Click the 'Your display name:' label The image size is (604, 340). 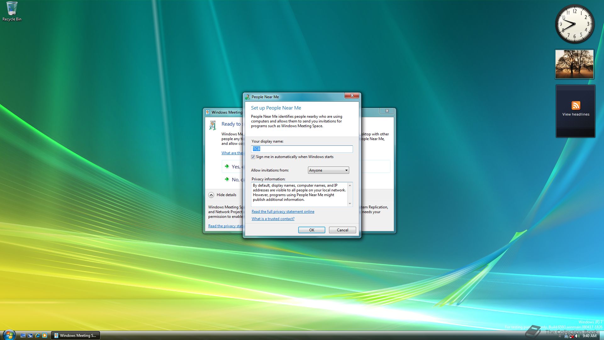coord(267,141)
